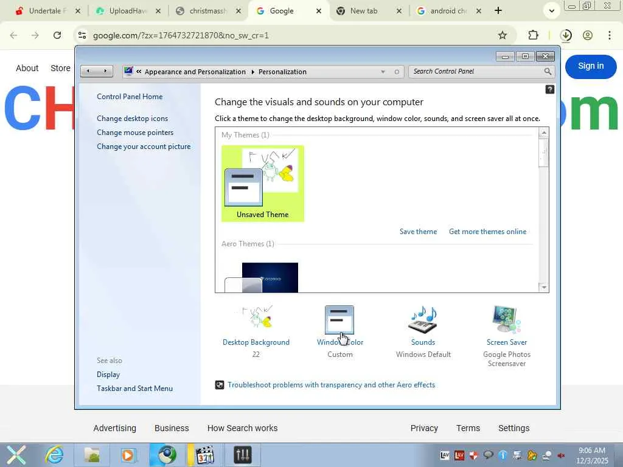The width and height of the screenshot is (623, 467).
Task: Open the Display link under See also
Action: click(x=108, y=375)
